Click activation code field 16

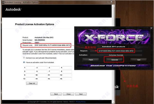pos(67,79)
